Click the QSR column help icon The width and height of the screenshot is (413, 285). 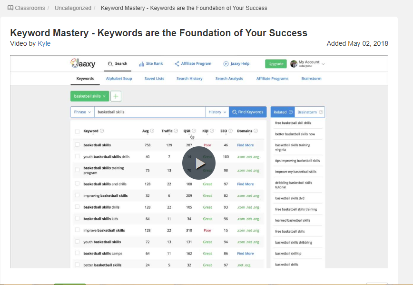194,131
